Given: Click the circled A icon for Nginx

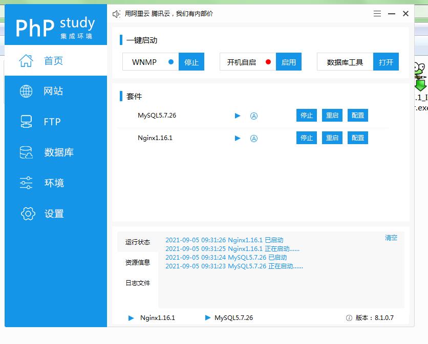Looking at the screenshot, I should coord(253,138).
